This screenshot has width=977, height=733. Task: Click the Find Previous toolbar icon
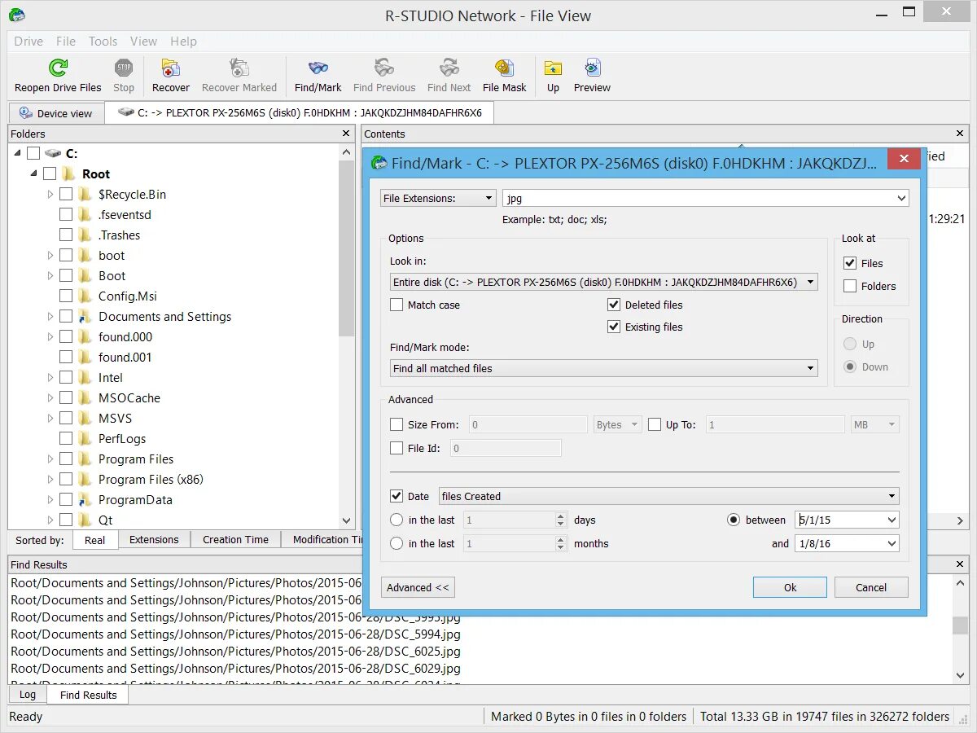(x=384, y=68)
